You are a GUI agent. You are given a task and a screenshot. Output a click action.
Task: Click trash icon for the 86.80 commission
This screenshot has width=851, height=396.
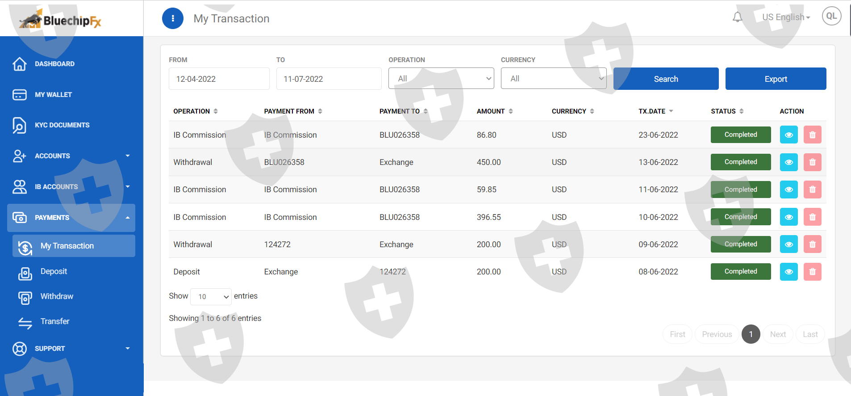(812, 135)
